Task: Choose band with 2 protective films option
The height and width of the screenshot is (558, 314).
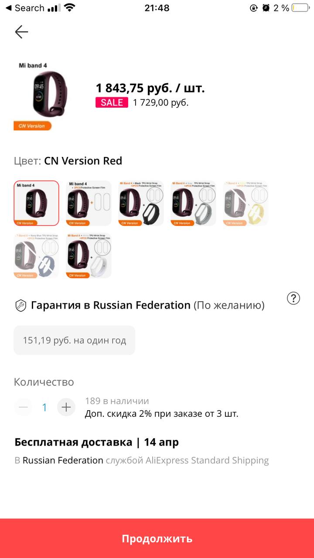Action: 89,203
